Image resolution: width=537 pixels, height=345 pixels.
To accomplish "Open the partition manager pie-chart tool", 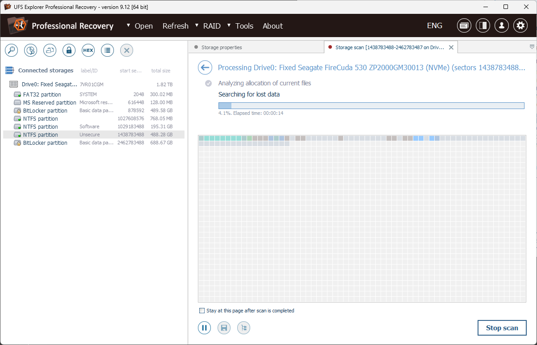I will tap(30, 50).
